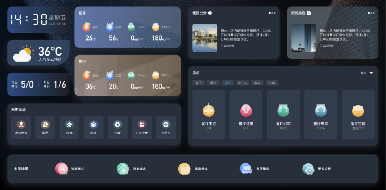Click the 自定义 customize plus icon

[166, 125]
